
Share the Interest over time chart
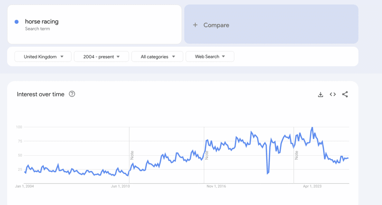coord(345,94)
